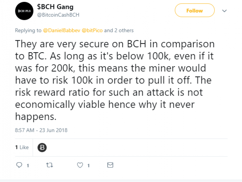Viewport: 242px width, 182px height.
Task: Open the $BCH Gang display name
Action: click(55, 7)
